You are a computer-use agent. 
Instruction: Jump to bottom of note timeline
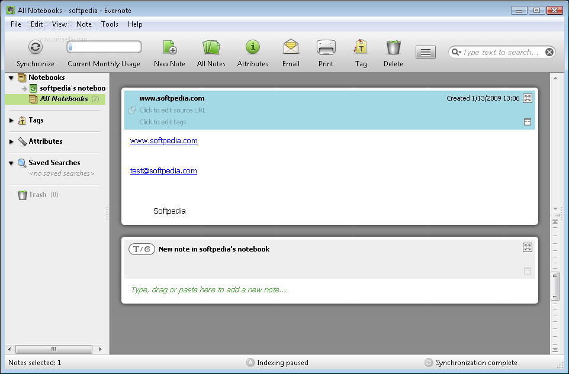[x=555, y=350]
